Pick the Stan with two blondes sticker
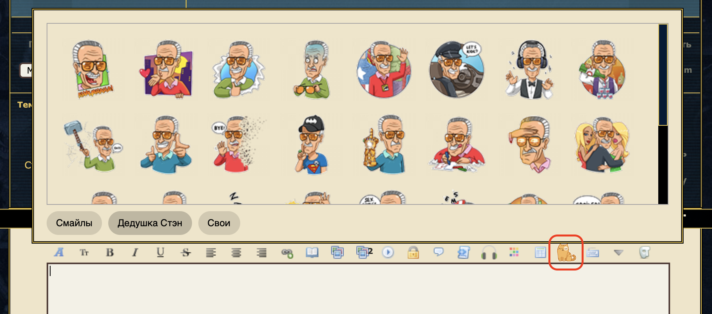Image resolution: width=712 pixels, height=314 pixels. coord(602,145)
